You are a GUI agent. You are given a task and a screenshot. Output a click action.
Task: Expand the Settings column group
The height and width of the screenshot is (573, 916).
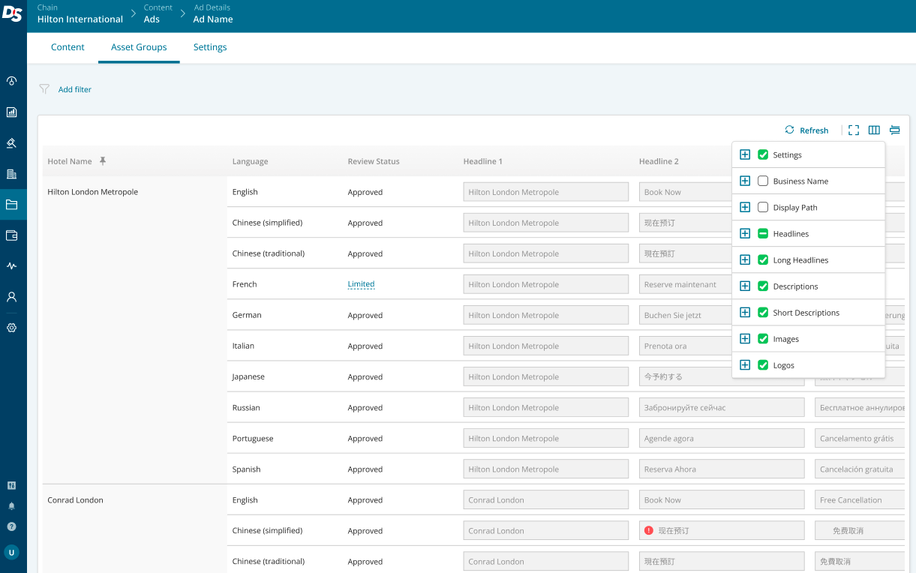(745, 154)
